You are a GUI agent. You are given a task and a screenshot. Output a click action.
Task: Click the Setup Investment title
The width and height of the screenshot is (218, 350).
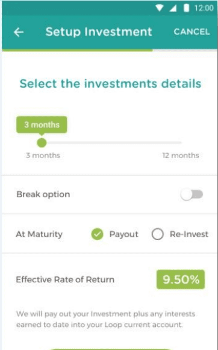coord(99,32)
